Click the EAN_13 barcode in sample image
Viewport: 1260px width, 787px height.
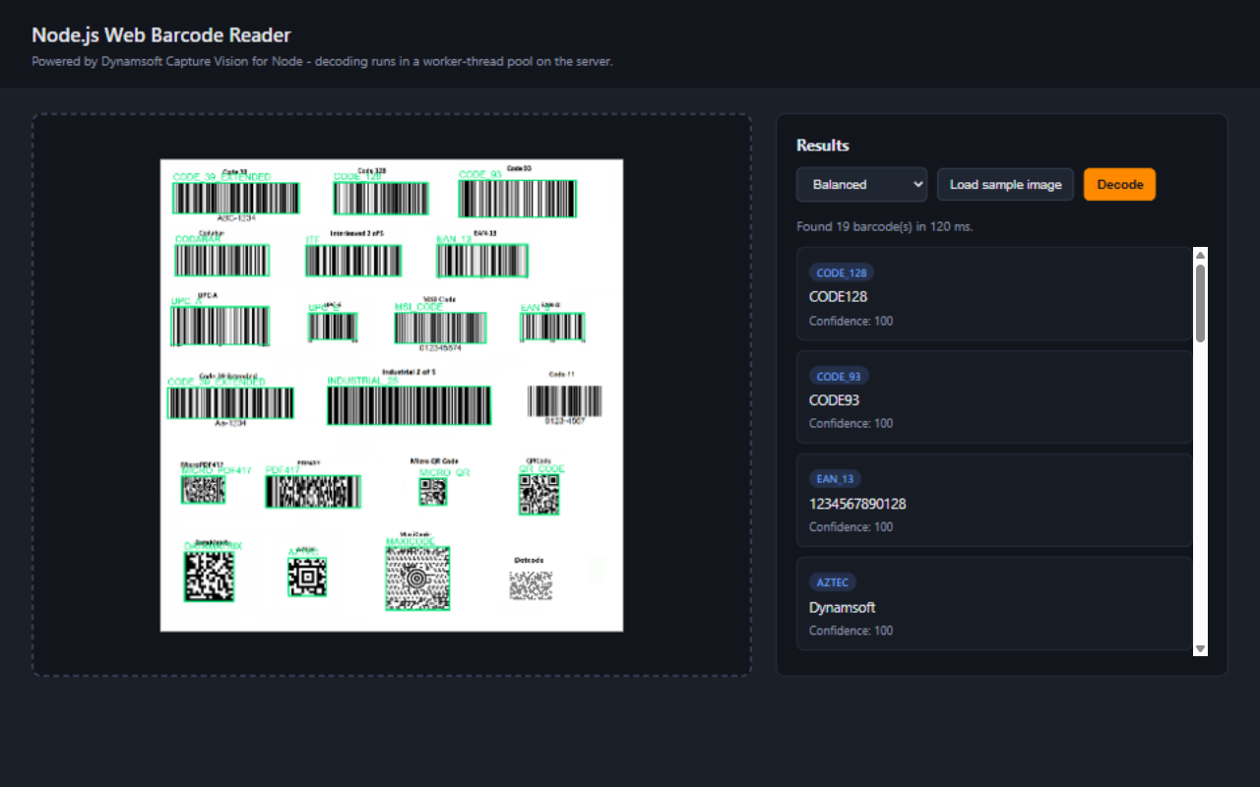(482, 261)
